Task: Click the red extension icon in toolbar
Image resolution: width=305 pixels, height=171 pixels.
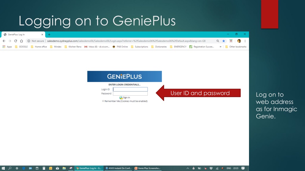Action: coord(231,41)
